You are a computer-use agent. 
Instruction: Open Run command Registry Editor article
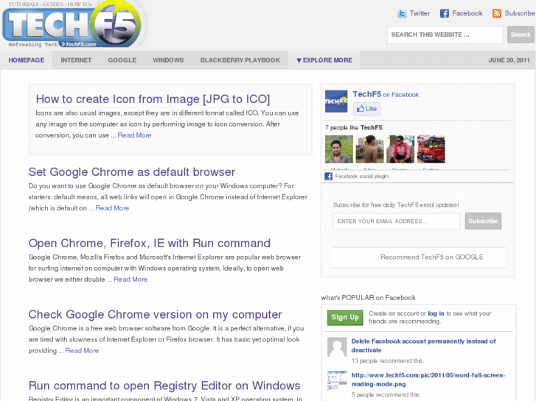164,386
